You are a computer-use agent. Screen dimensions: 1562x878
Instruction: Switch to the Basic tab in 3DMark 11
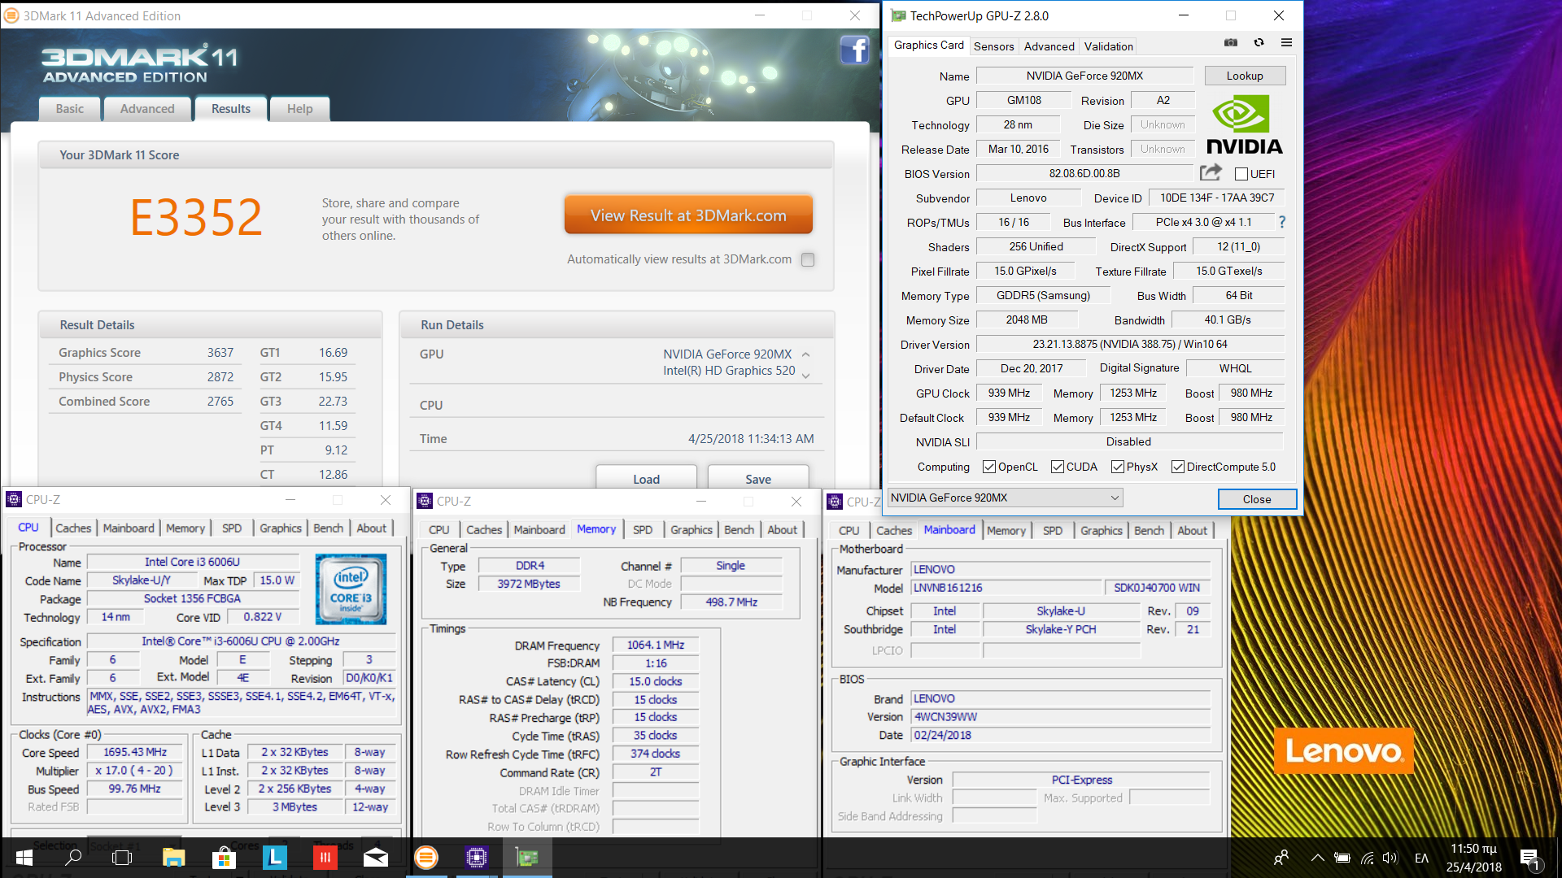(x=70, y=109)
